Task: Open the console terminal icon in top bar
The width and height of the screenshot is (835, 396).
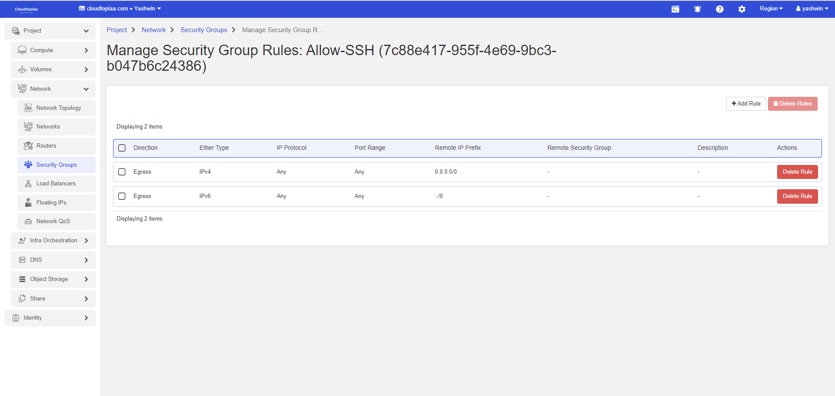Action: [675, 9]
